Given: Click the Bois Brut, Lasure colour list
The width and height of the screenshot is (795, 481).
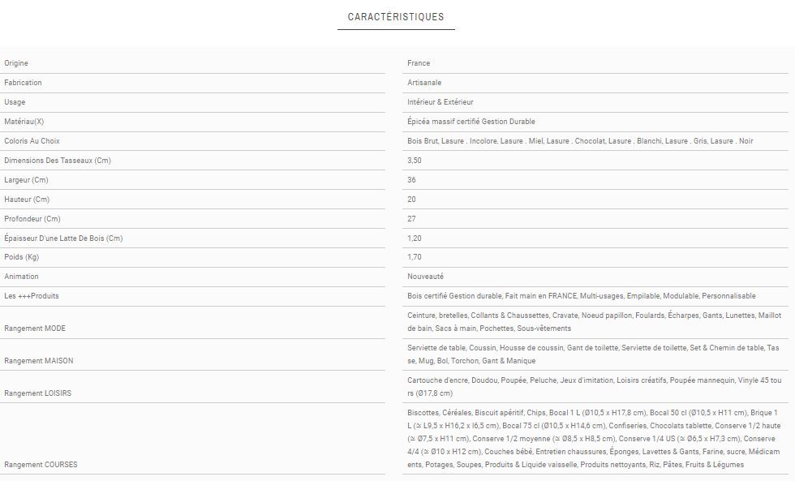Looking at the screenshot, I should point(580,141).
